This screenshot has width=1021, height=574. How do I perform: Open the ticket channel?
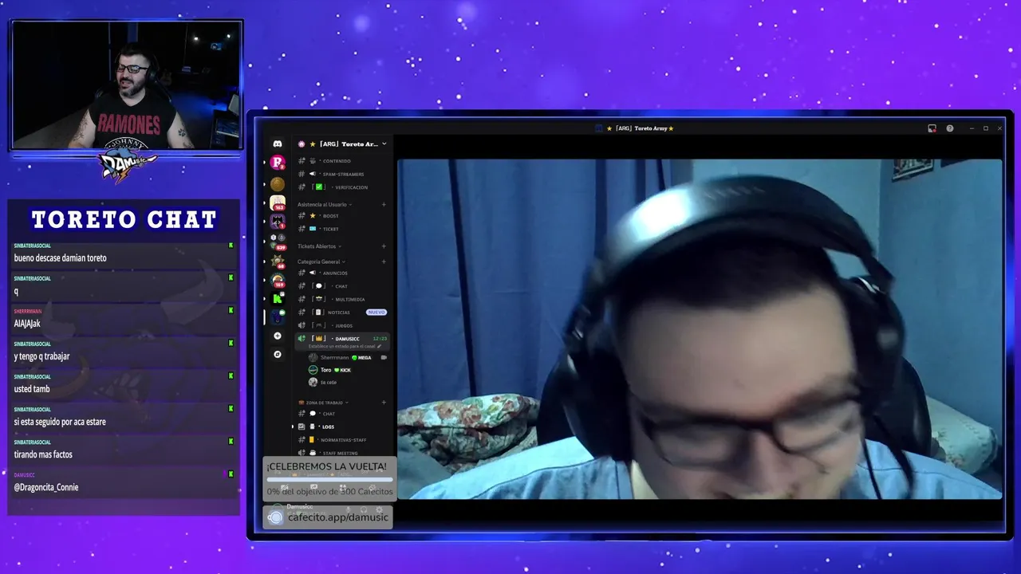point(342,229)
